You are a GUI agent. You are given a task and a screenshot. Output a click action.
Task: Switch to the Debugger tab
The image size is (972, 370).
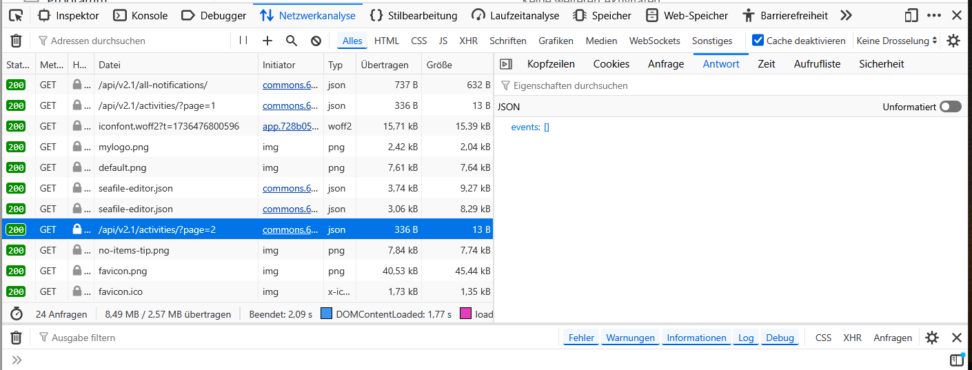[213, 15]
